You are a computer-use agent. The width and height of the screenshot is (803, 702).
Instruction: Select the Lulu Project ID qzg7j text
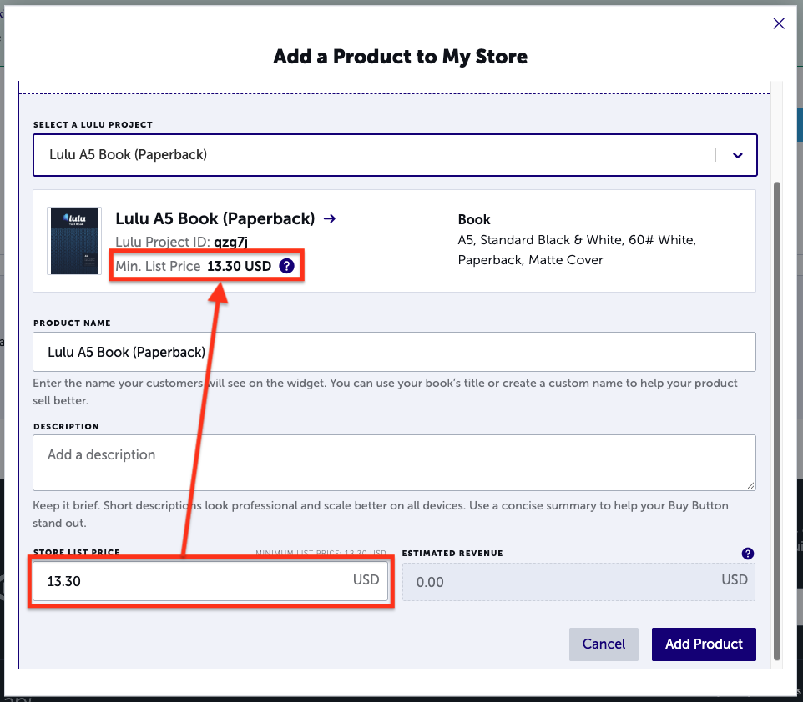pos(181,242)
